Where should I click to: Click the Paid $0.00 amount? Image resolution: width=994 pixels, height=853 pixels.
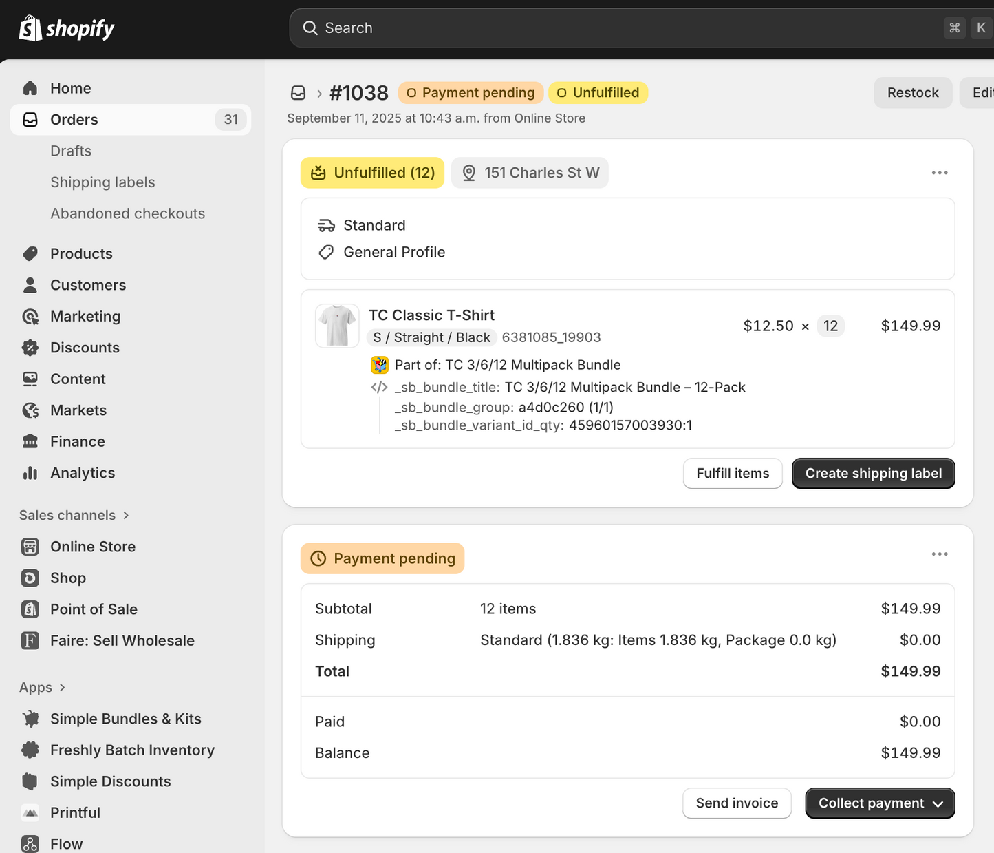click(x=920, y=722)
